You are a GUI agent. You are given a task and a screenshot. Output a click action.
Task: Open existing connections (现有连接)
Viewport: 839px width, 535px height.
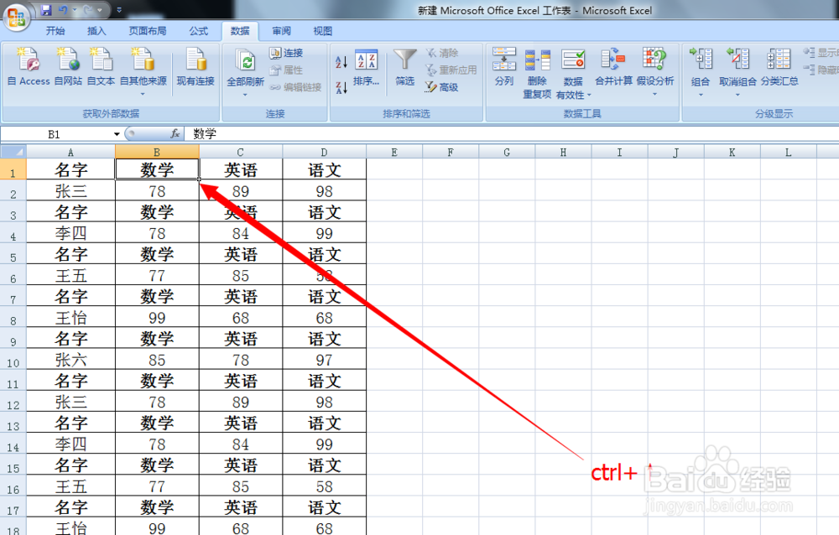tap(195, 67)
